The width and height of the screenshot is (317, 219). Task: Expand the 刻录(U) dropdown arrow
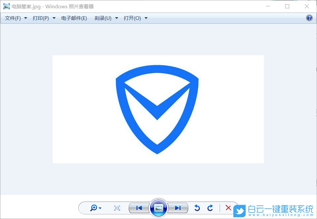(x=116, y=18)
